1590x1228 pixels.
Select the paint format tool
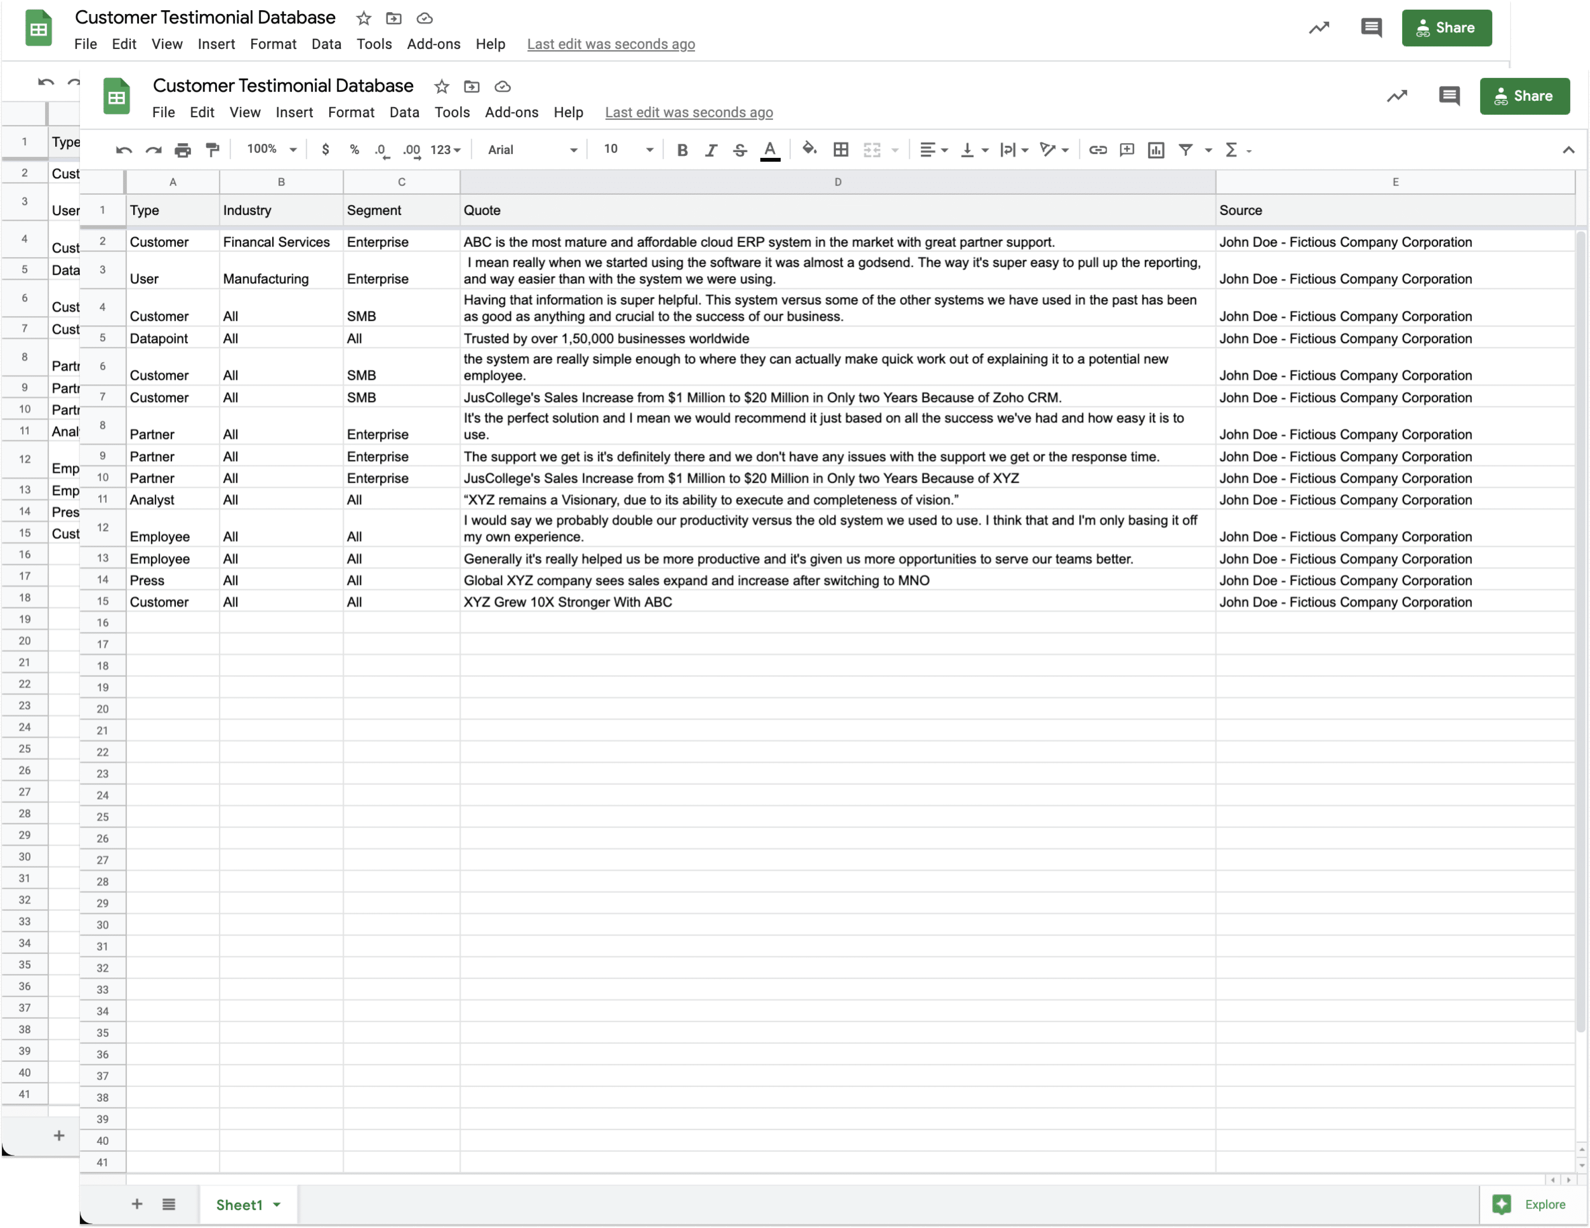point(213,150)
